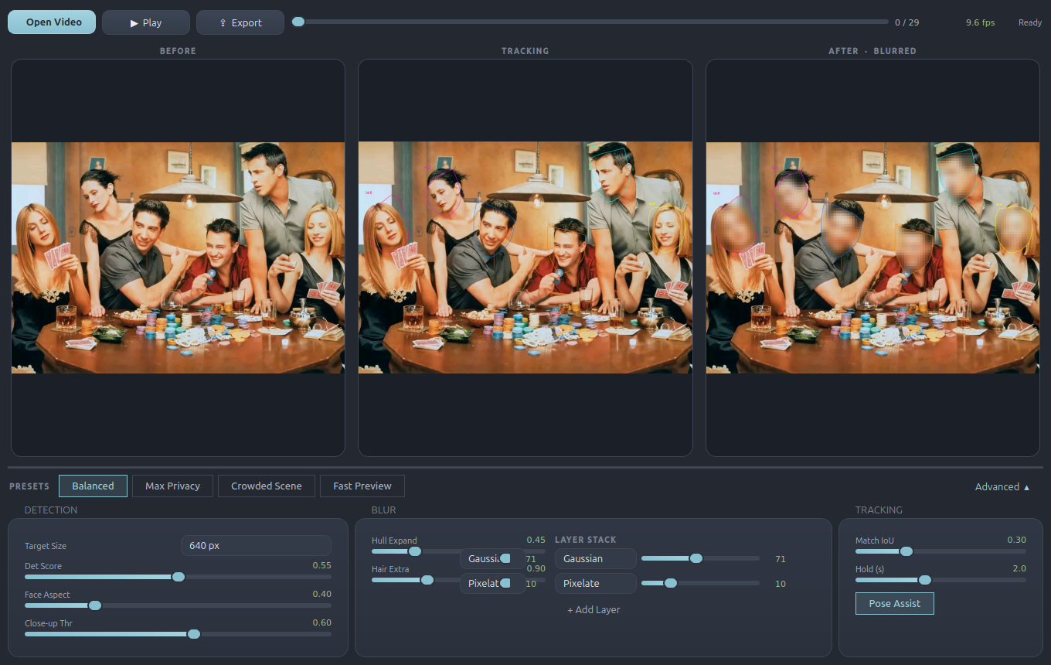
Task: Click the PRESETS label
Action: coord(29,486)
